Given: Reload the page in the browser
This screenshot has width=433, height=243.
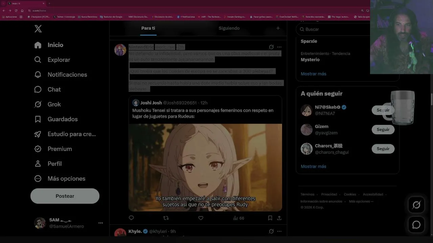Looking at the screenshot, I should tap(16, 10).
